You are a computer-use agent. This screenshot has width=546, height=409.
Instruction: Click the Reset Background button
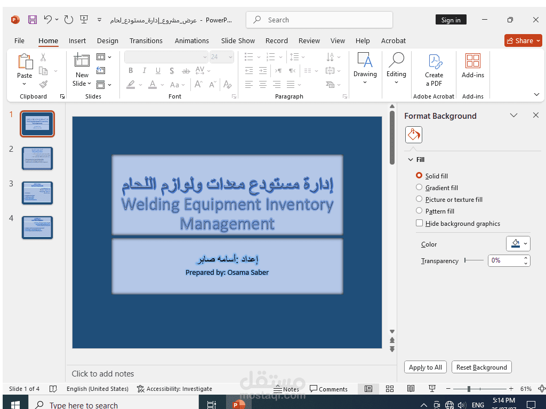481,367
